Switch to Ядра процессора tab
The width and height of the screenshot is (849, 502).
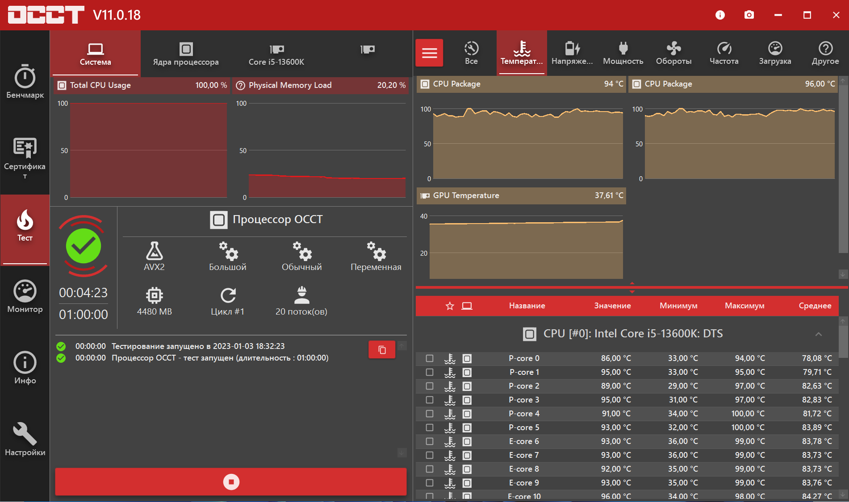(186, 54)
